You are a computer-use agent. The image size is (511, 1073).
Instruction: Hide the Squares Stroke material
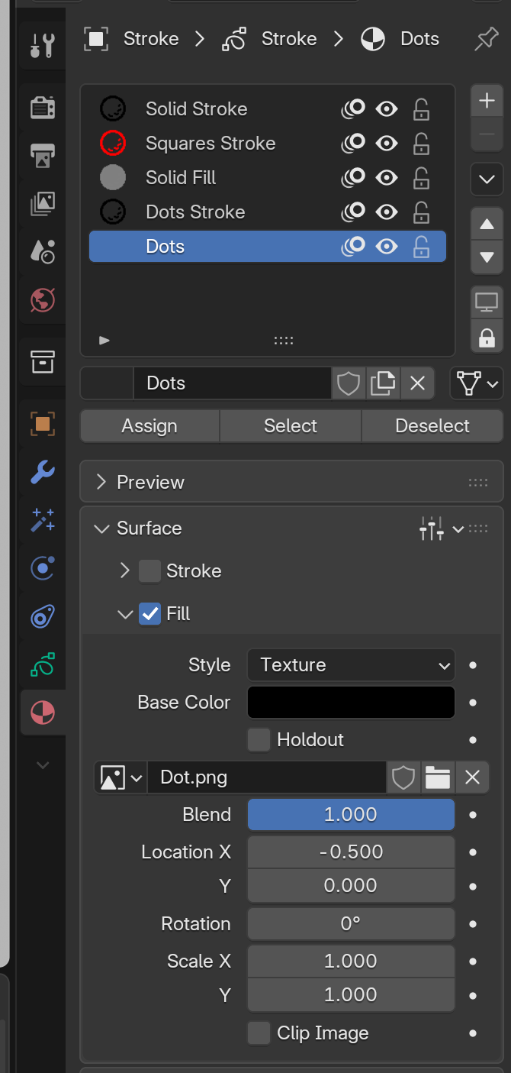(x=387, y=143)
